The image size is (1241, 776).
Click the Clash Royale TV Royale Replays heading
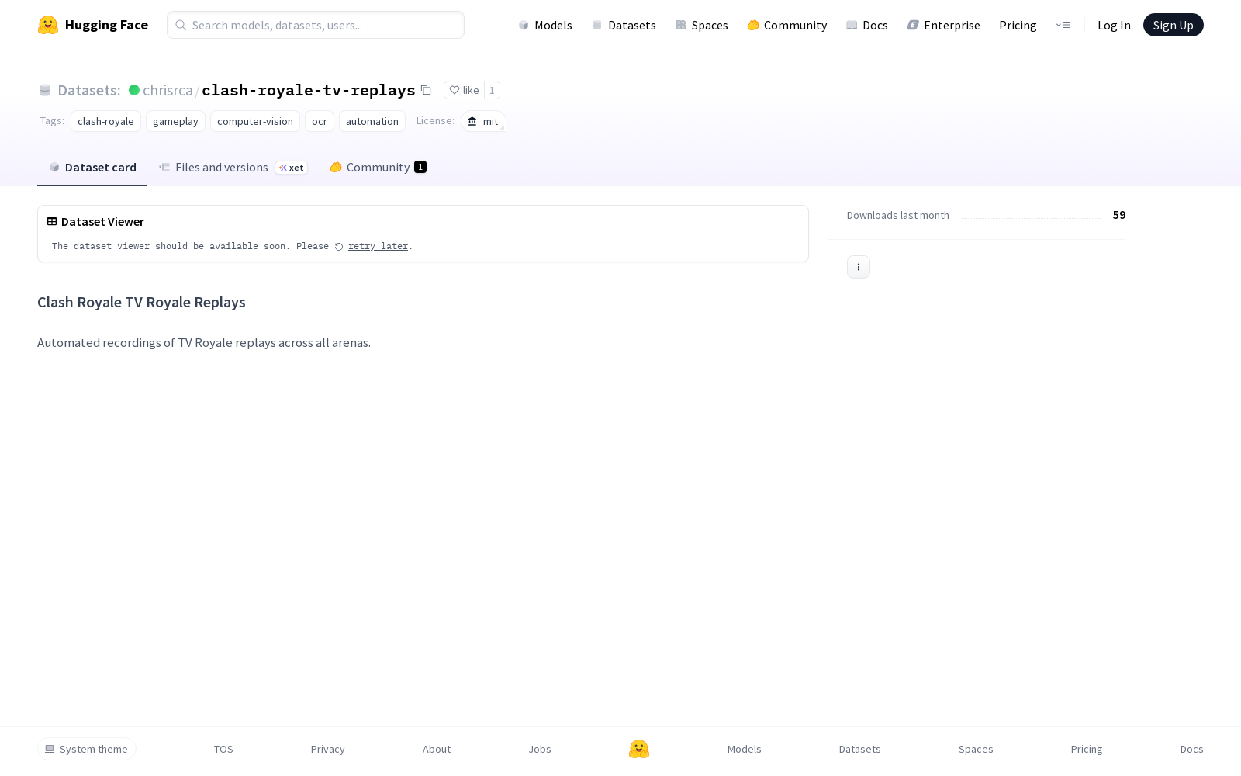coord(141,302)
